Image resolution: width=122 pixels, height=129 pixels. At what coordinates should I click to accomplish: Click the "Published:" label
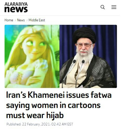pyautogui.click(x=14, y=124)
